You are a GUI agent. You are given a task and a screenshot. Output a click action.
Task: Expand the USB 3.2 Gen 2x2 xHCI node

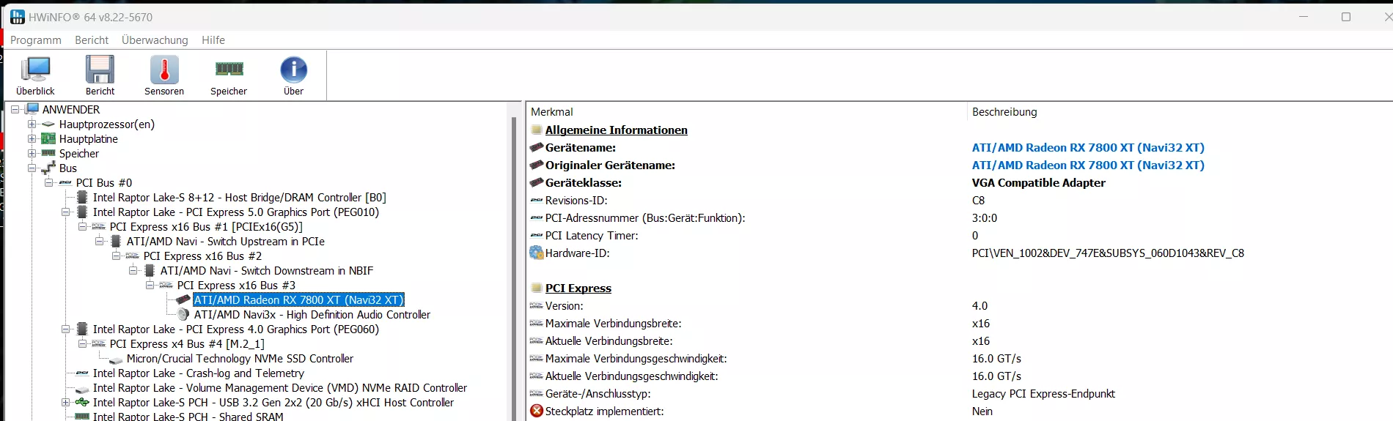click(x=65, y=402)
